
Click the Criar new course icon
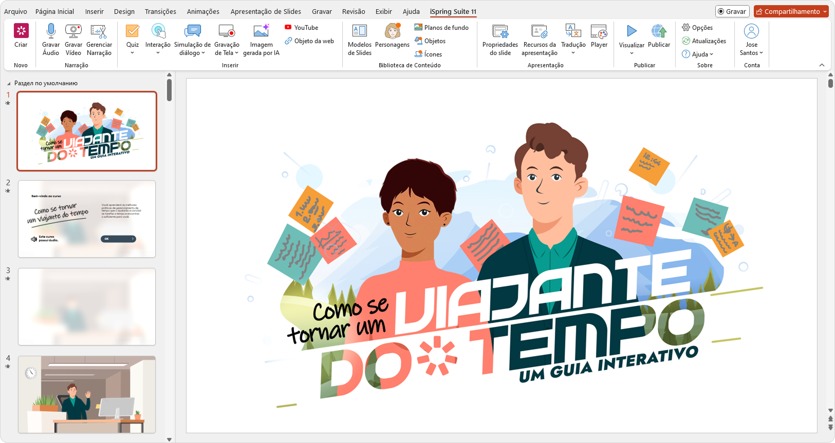coord(21,32)
